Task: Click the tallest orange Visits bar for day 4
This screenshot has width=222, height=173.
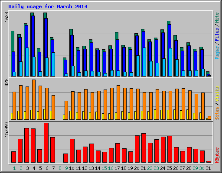Action: pos(34,99)
